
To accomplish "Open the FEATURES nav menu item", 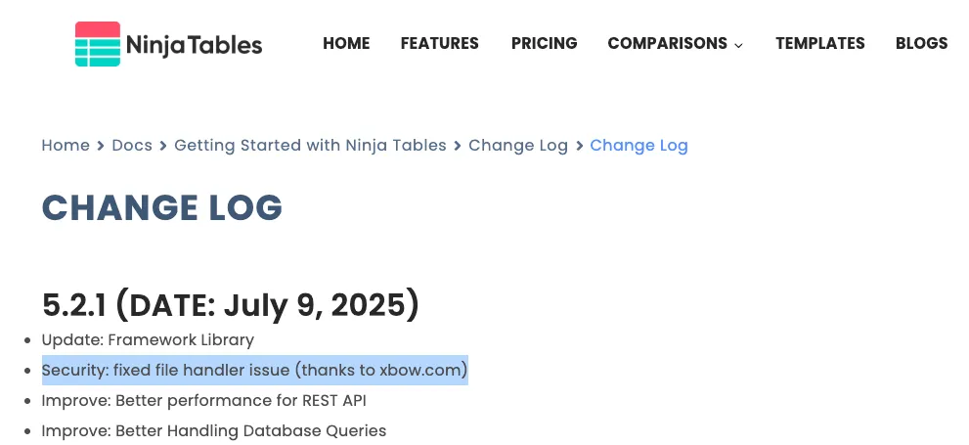I will pyautogui.click(x=440, y=43).
